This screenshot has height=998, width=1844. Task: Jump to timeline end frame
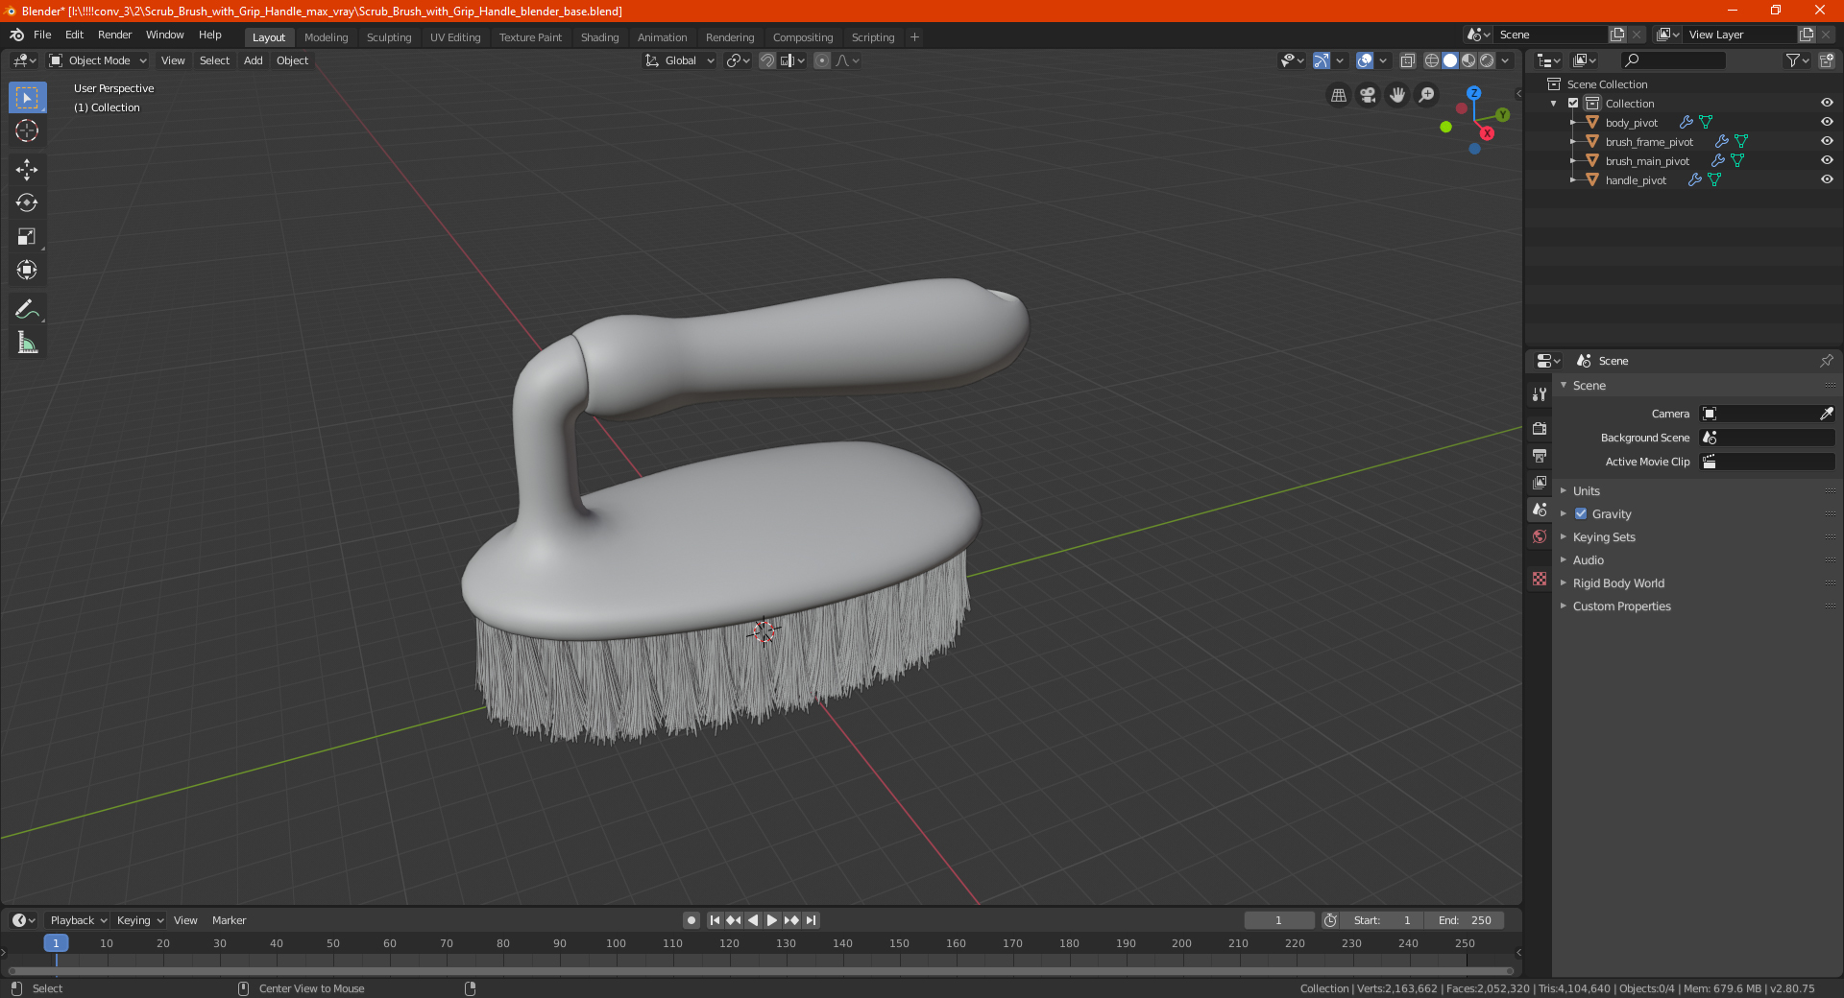pos(812,920)
